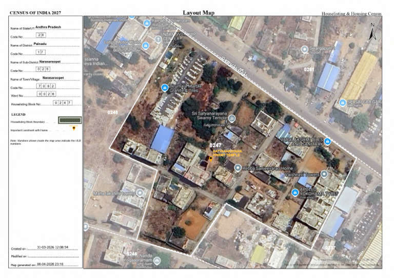Image resolution: width=394 pixels, height=278 pixels.
Task: Click the Apollo Yokohama Tyres shop pin
Action: pyautogui.click(x=295, y=193)
